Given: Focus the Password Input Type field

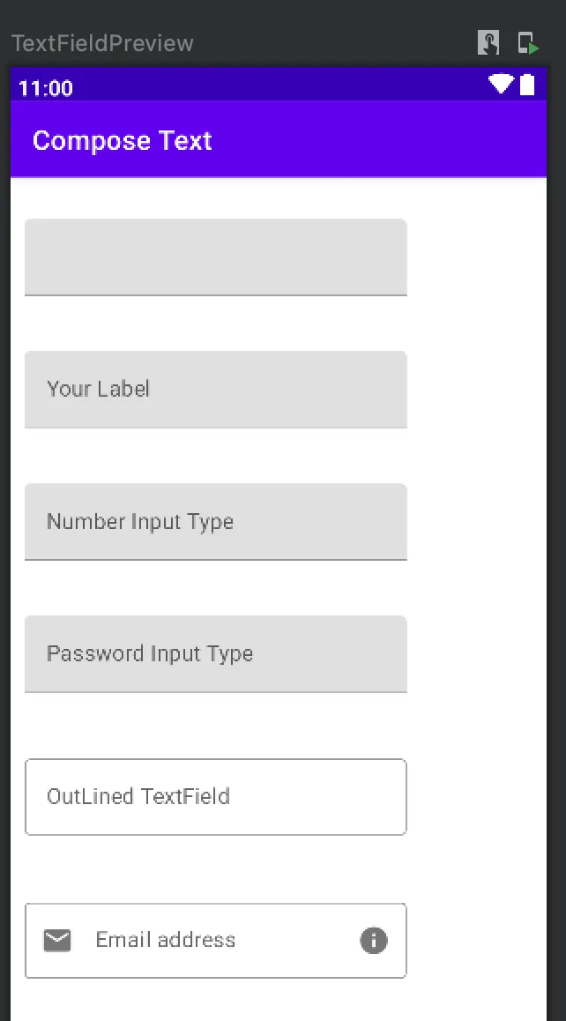Looking at the screenshot, I should tap(215, 653).
